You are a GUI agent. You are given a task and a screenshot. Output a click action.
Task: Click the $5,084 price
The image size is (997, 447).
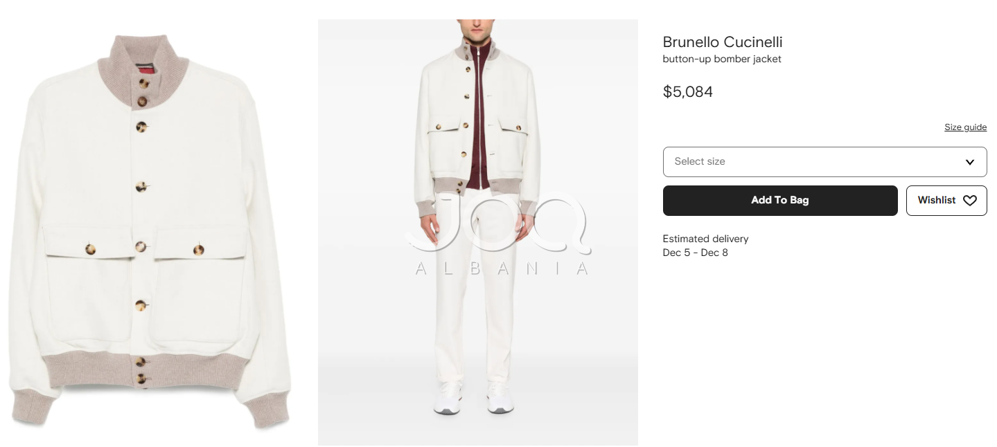(687, 92)
